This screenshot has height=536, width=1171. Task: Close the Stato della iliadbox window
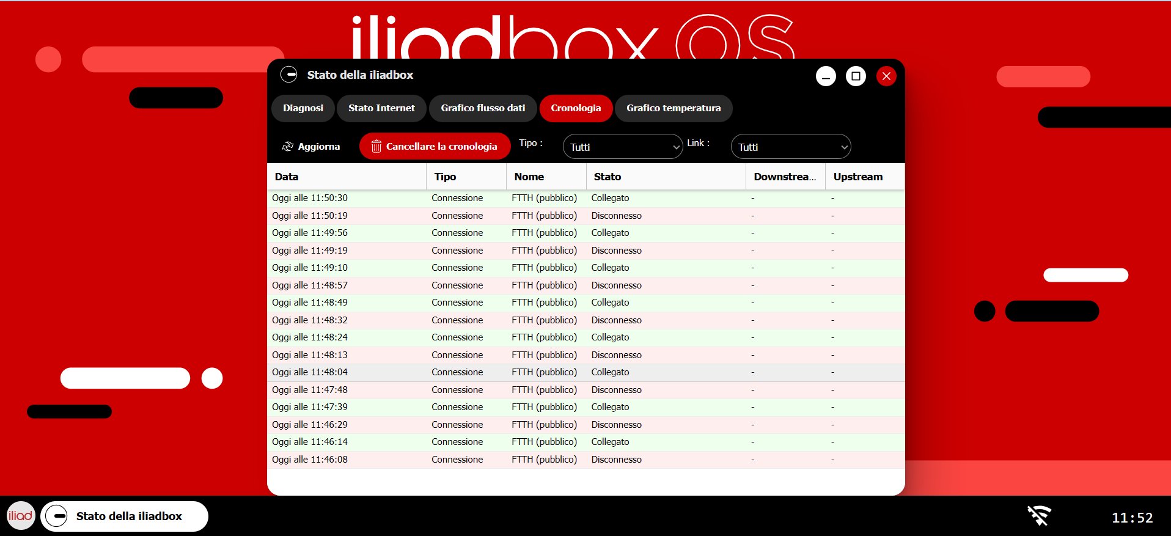tap(886, 76)
